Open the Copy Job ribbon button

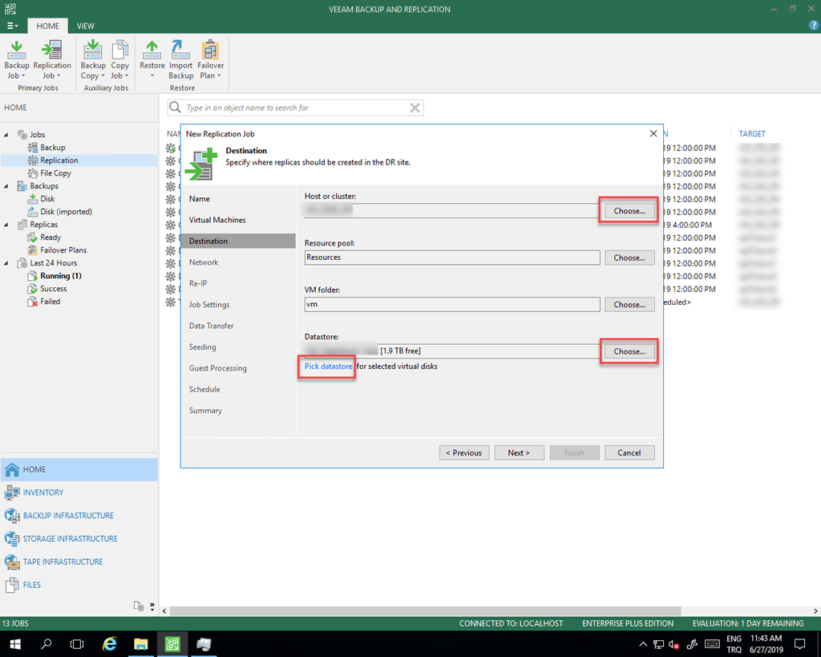click(119, 59)
